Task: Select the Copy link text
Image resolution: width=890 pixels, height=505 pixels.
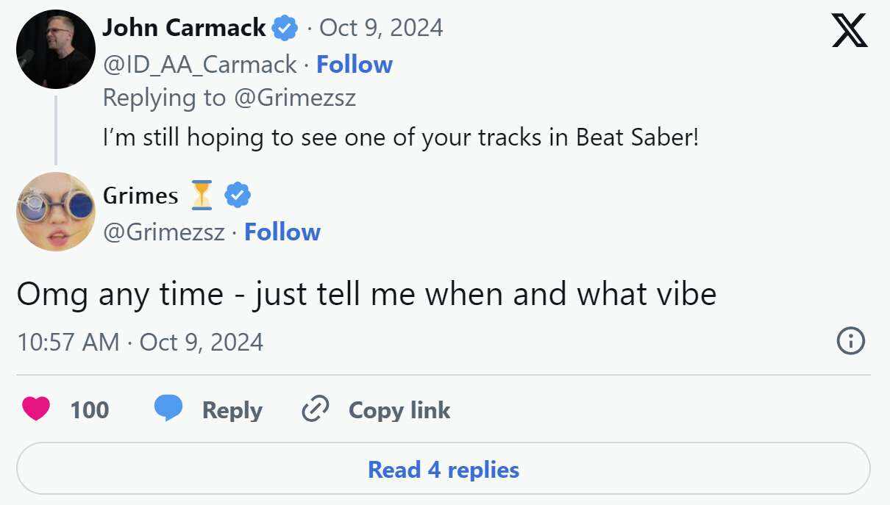Action: click(399, 410)
